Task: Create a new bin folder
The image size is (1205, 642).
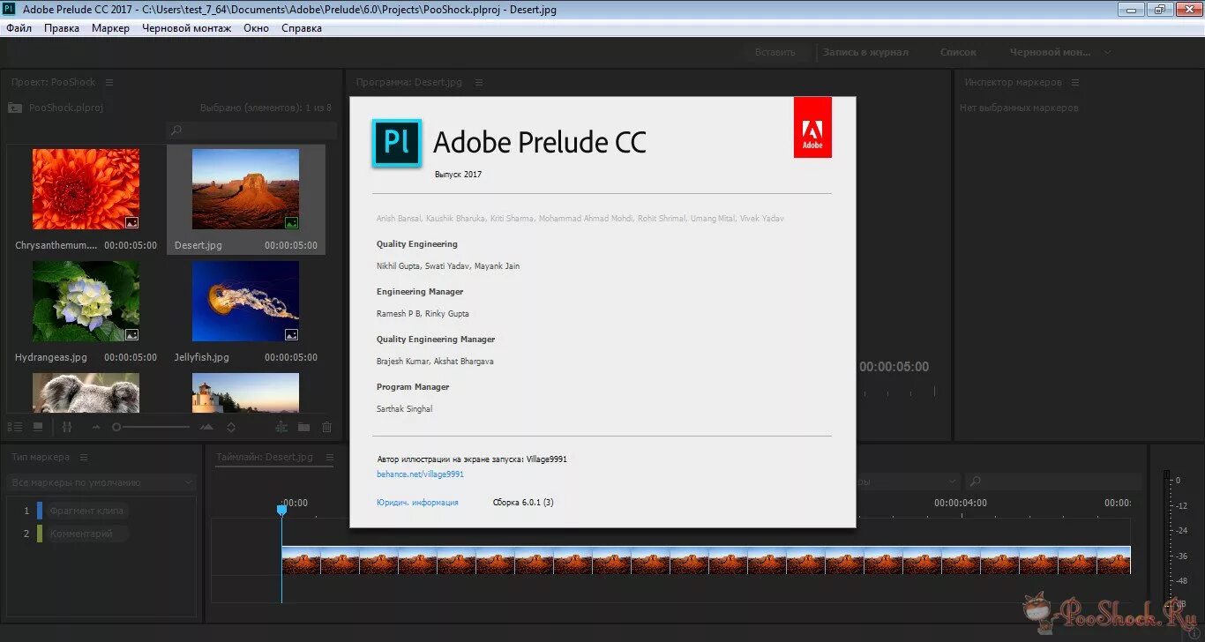Action: click(x=303, y=427)
